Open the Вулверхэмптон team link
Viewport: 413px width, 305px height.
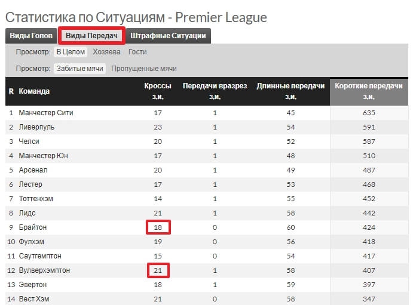click(x=44, y=270)
